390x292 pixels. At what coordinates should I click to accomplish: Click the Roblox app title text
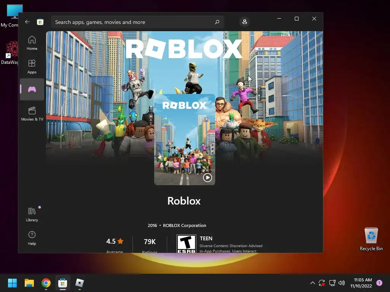tap(184, 201)
